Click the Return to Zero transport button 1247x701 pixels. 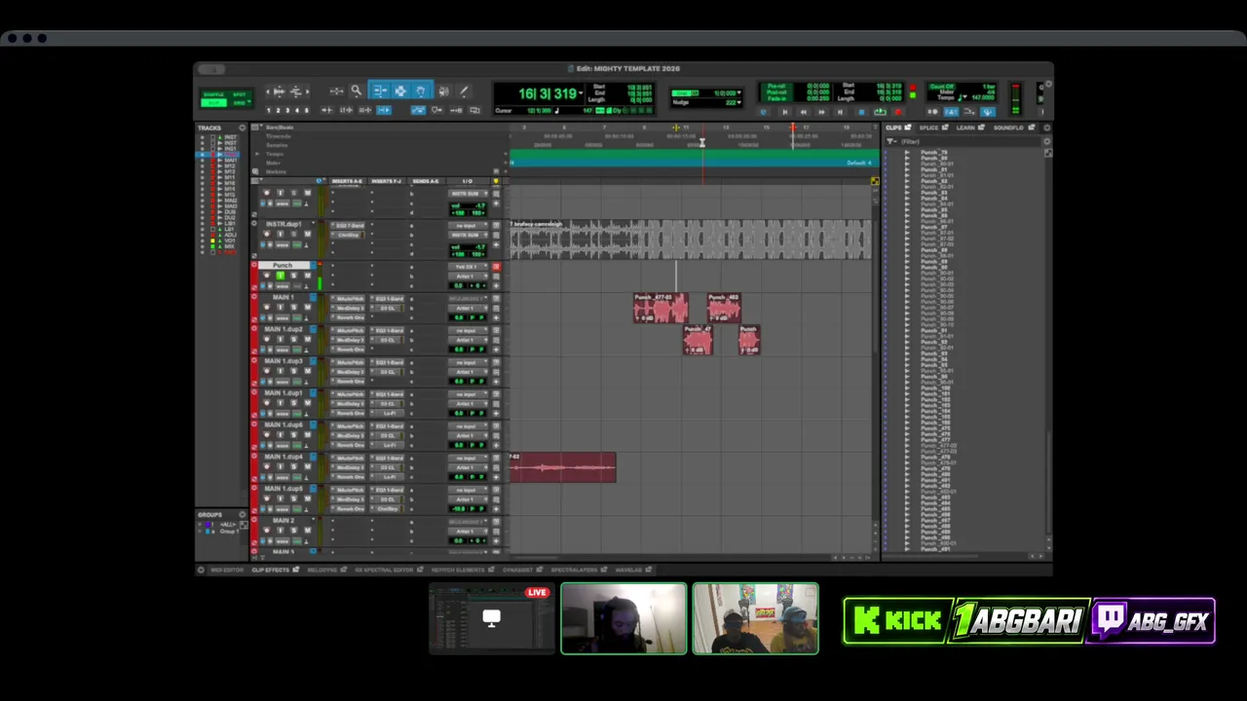(785, 112)
